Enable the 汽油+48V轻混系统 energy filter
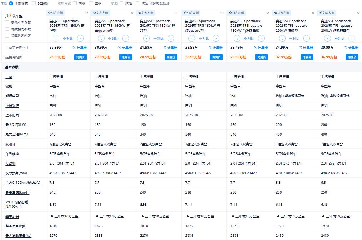Screen dimensions: 362x240 (x=138, y=3)
